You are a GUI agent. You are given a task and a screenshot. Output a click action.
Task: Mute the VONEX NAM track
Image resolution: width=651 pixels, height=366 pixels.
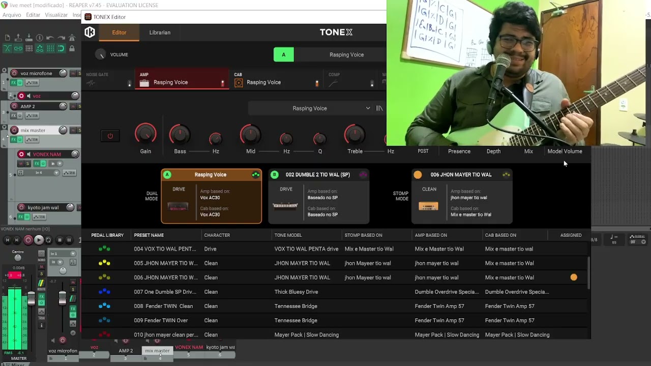(x=21, y=163)
